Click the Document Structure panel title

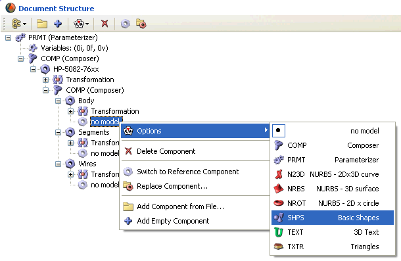click(57, 9)
